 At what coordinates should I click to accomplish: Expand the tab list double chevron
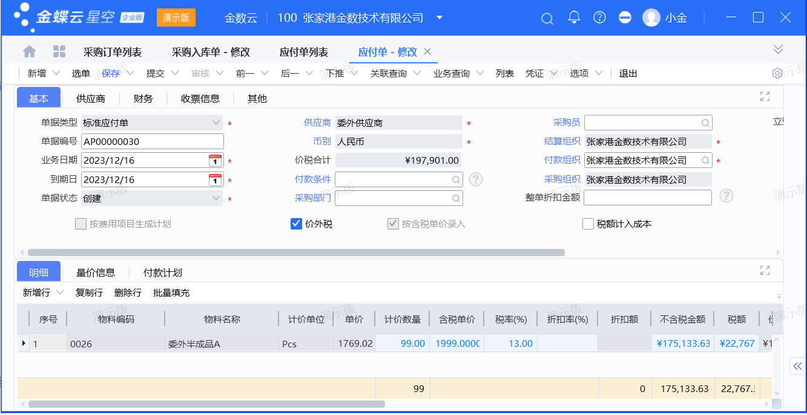click(779, 50)
